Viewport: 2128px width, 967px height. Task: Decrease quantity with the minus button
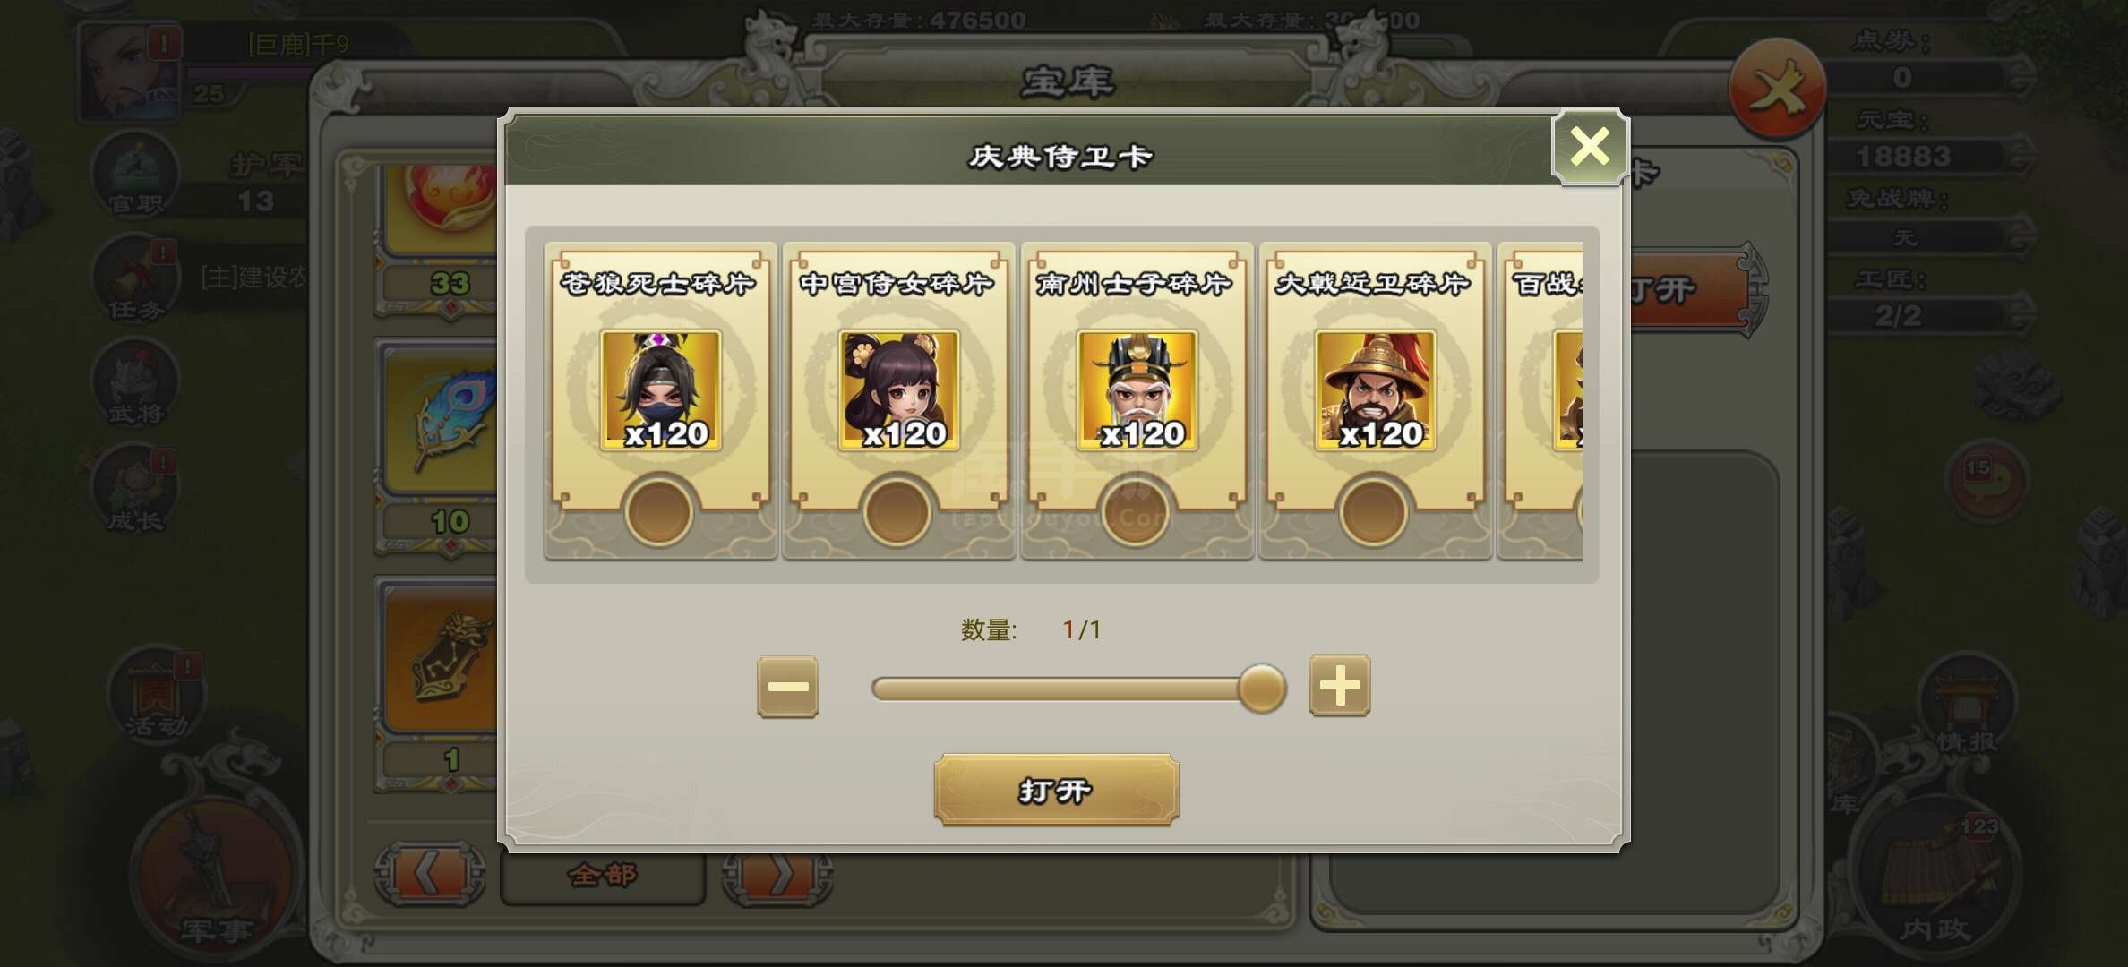788,687
